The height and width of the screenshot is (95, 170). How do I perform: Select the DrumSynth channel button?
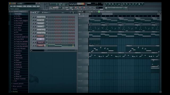tap(41, 23)
